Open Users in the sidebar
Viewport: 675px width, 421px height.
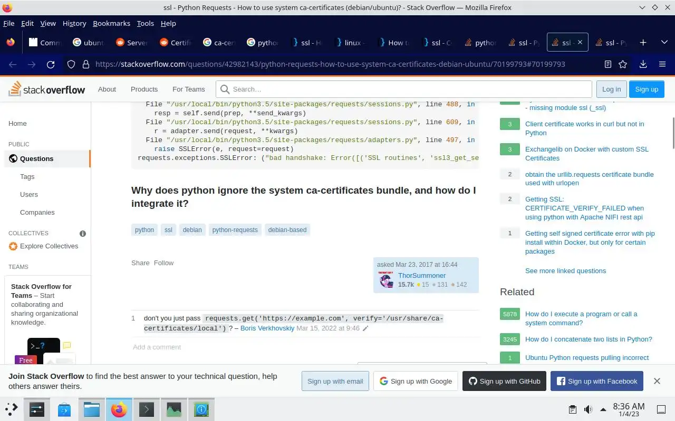(x=29, y=194)
